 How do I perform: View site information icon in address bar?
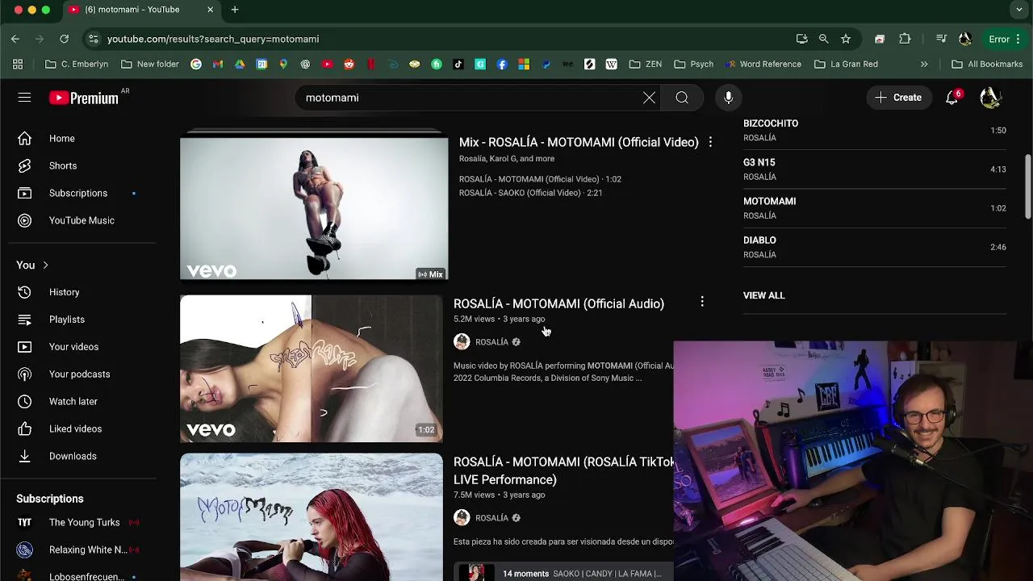tap(94, 39)
